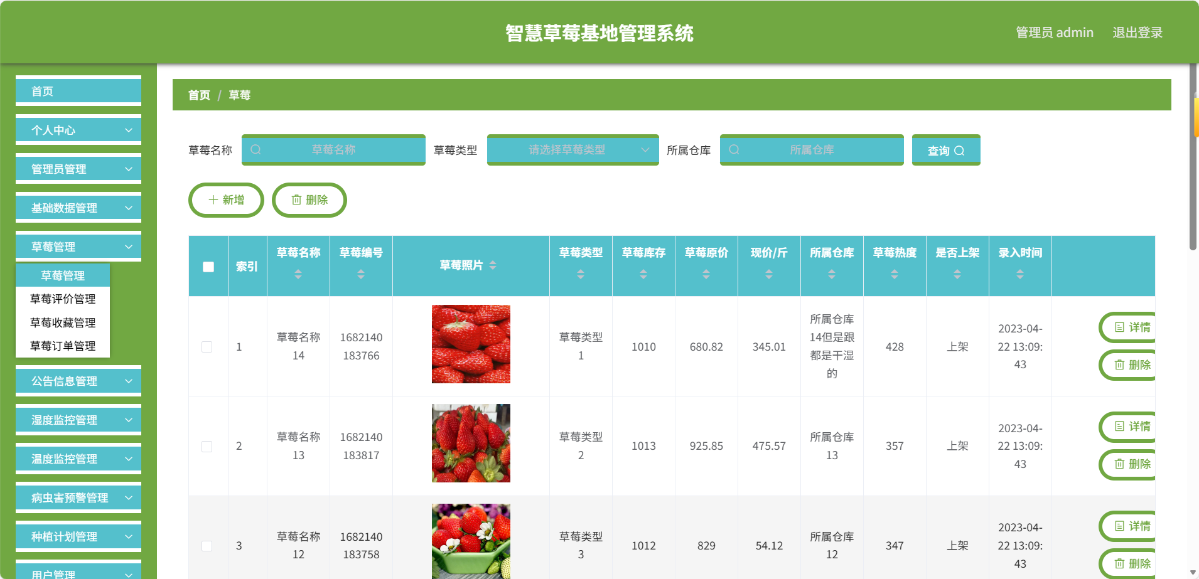Expand the 病虫害预警管理 sidebar menu
Screen dimensions: 1199x579
click(78, 497)
